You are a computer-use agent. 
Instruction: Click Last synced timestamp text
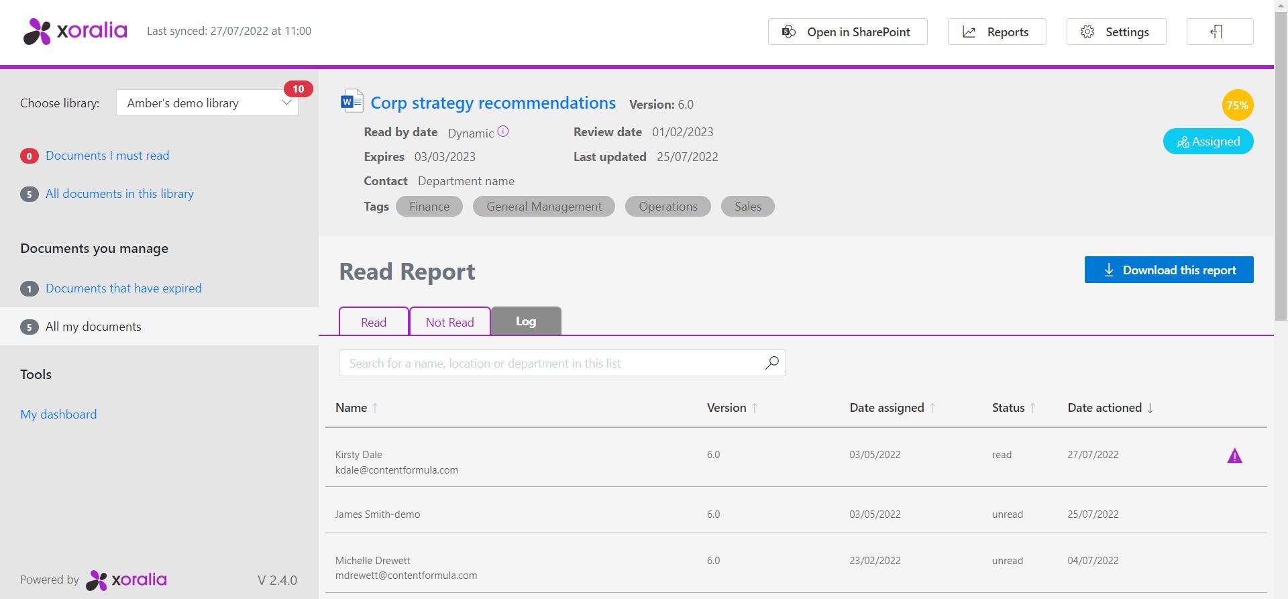(229, 31)
